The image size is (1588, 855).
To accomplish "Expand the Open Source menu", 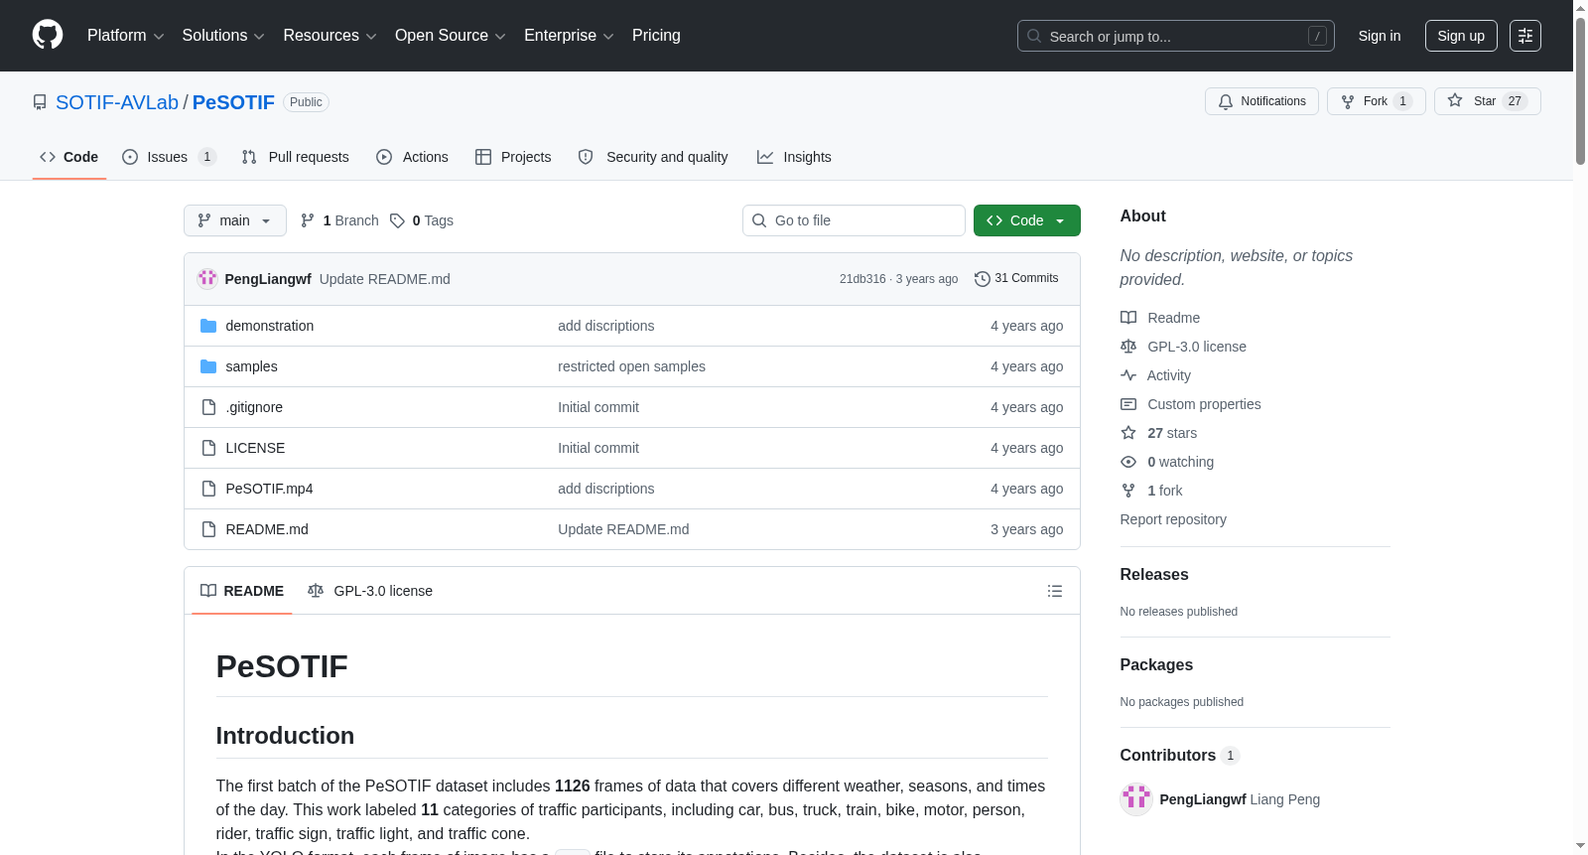I will click(451, 36).
